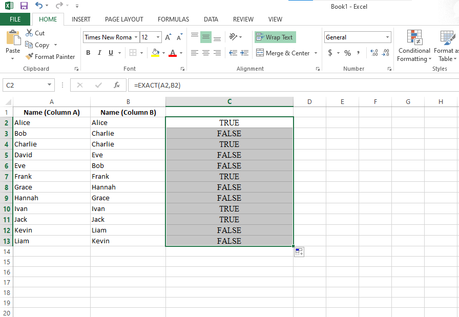Apply red font color
The width and height of the screenshot is (459, 317).
(x=173, y=53)
